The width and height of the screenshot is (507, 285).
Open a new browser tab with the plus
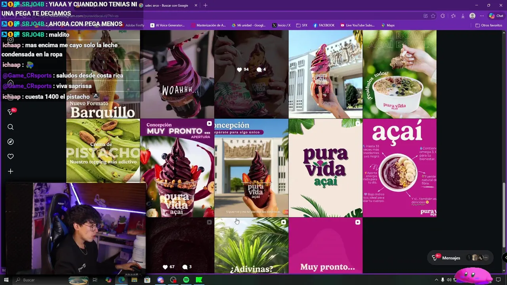tap(205, 6)
